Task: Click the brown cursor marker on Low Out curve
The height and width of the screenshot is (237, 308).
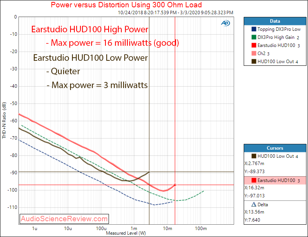Action: tap(149, 172)
